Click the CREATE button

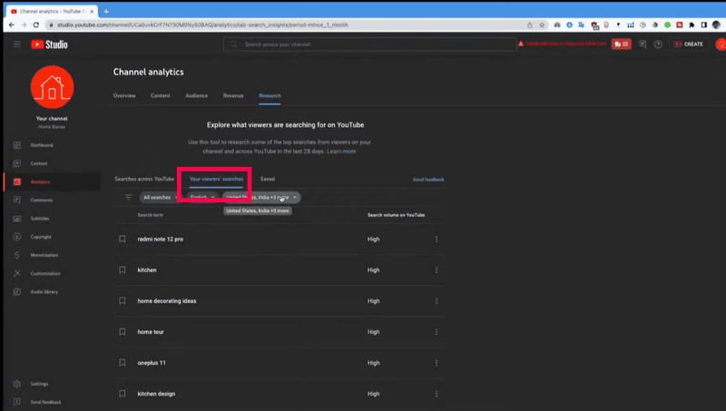coord(689,44)
